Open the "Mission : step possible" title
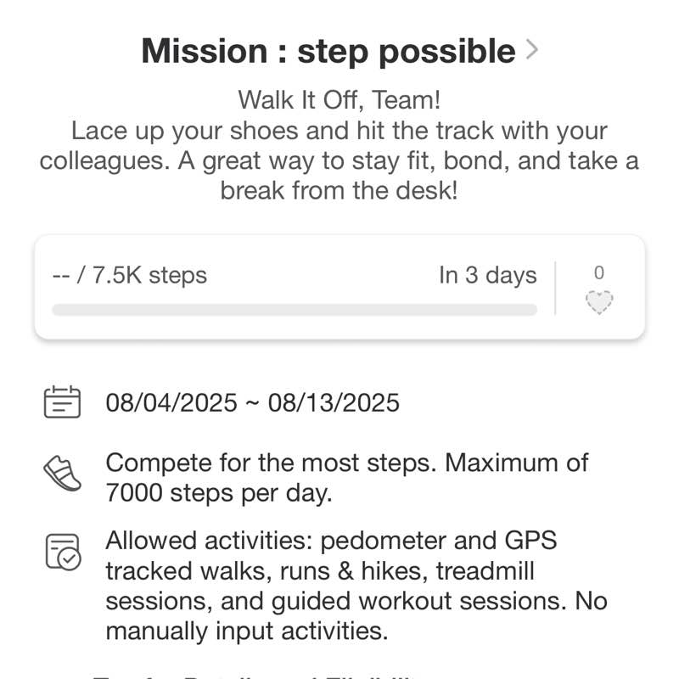This screenshot has height=679, width=679. tap(328, 51)
